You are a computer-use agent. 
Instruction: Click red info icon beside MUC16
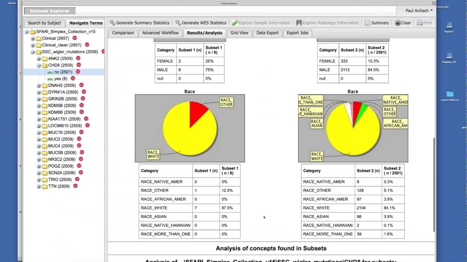81,132
